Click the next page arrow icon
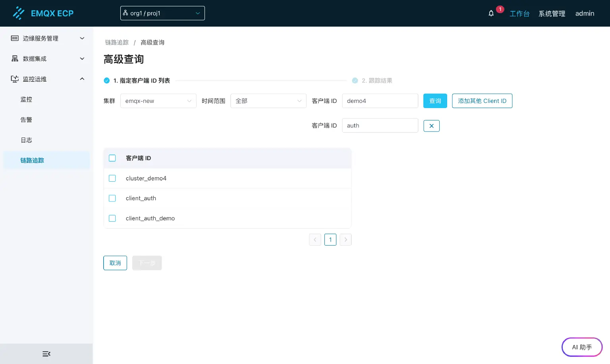Image resolution: width=610 pixels, height=364 pixels. coord(346,240)
